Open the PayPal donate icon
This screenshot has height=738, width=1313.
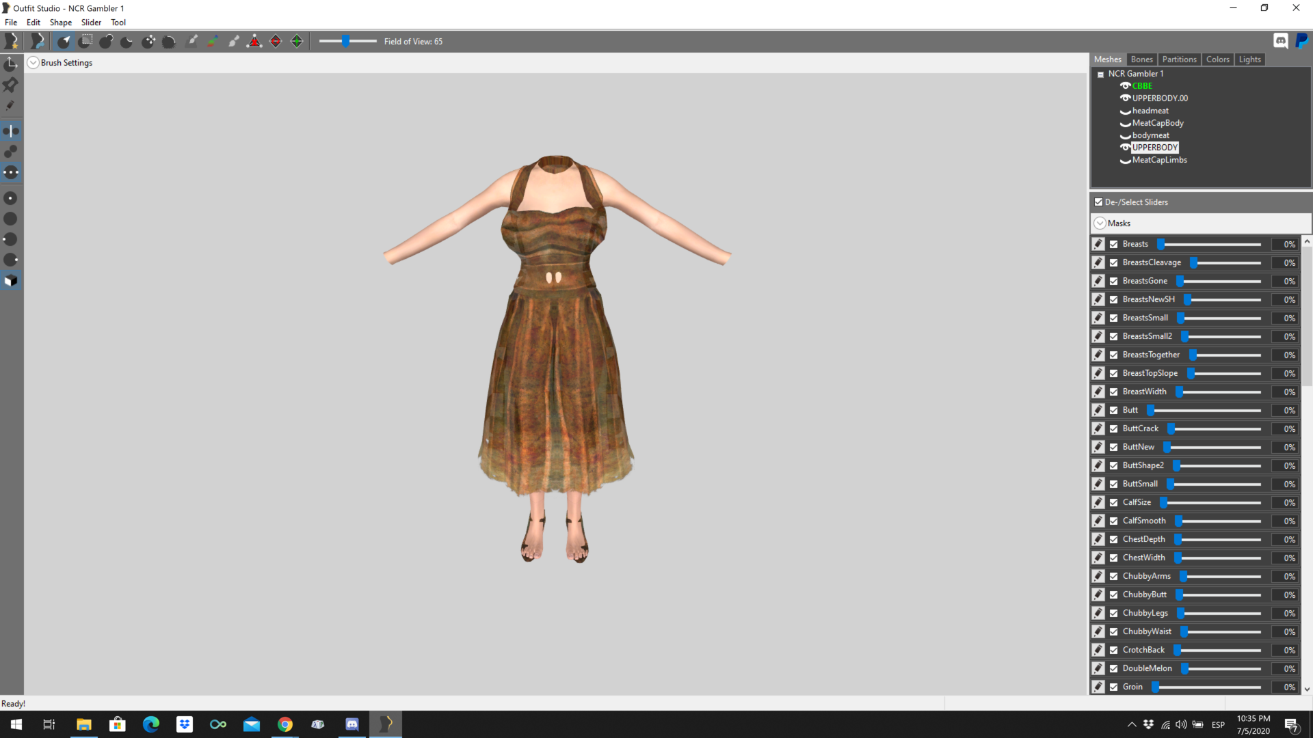[x=1302, y=41]
